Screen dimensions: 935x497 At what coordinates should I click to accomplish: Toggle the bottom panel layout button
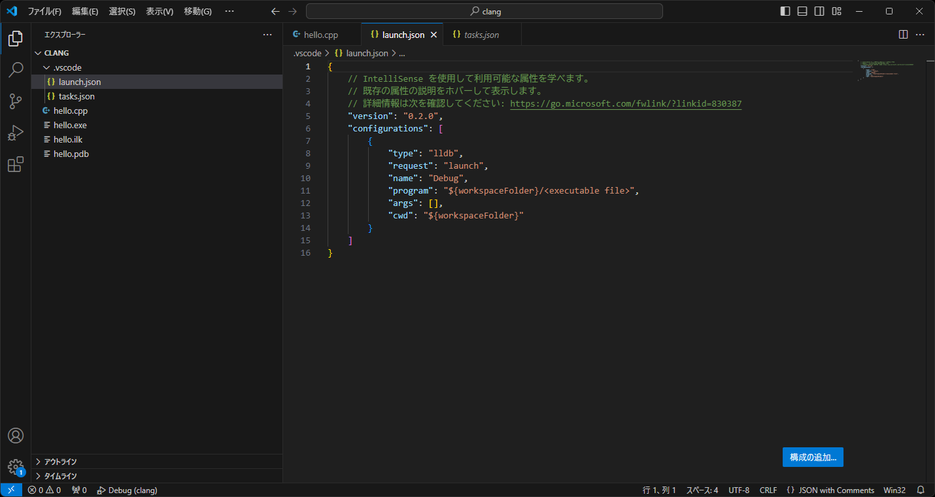(802, 11)
